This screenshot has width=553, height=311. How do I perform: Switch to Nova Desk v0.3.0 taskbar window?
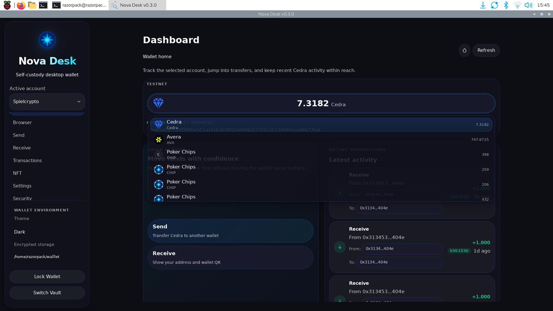tap(138, 5)
